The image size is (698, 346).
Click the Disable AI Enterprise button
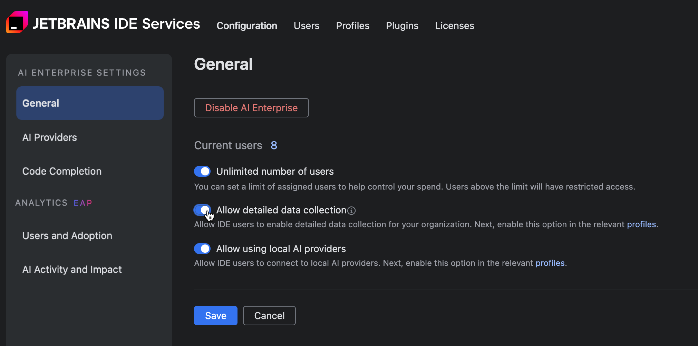[x=251, y=108]
